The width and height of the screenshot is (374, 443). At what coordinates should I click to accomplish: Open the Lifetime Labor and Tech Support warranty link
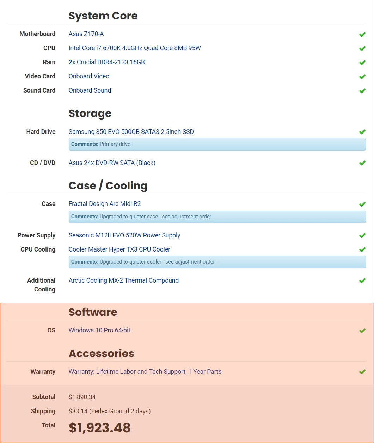(145, 372)
